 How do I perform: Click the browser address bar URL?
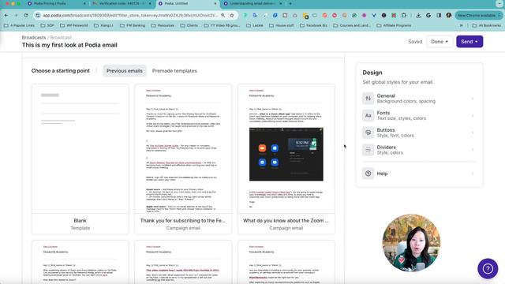(x=130, y=15)
